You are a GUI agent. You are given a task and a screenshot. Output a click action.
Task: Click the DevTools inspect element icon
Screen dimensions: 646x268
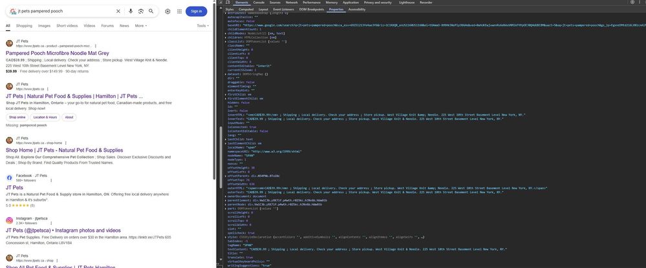click(x=221, y=3)
